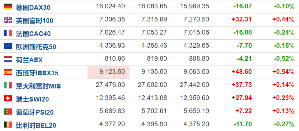Open the 德国DAX30 index link
This screenshot has height=131, width=299.
(x=33, y=7)
